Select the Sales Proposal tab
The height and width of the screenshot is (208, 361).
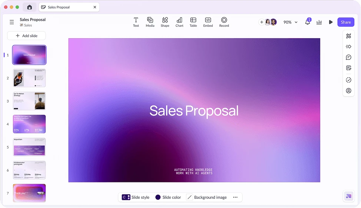click(x=69, y=7)
